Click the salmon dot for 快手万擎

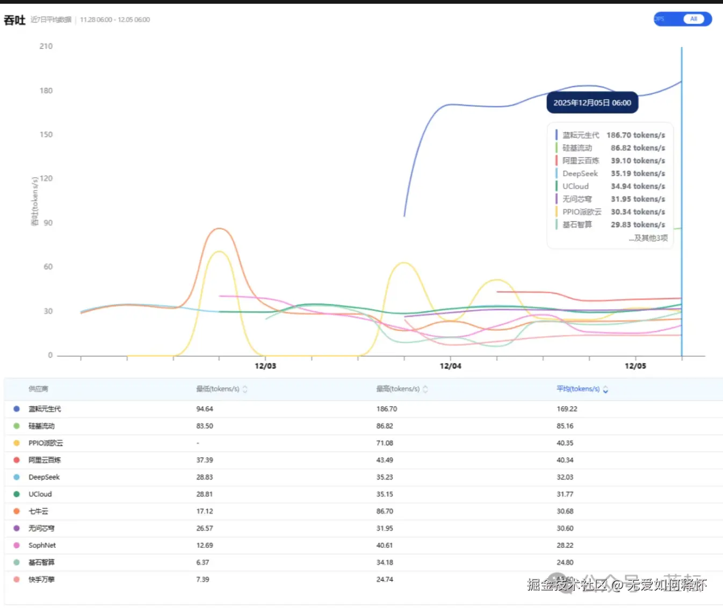17,580
